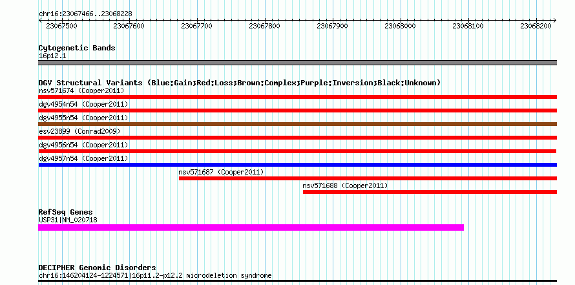
Task: Select the red dgv4956n54 loss bar
Action: pyautogui.click(x=297, y=151)
